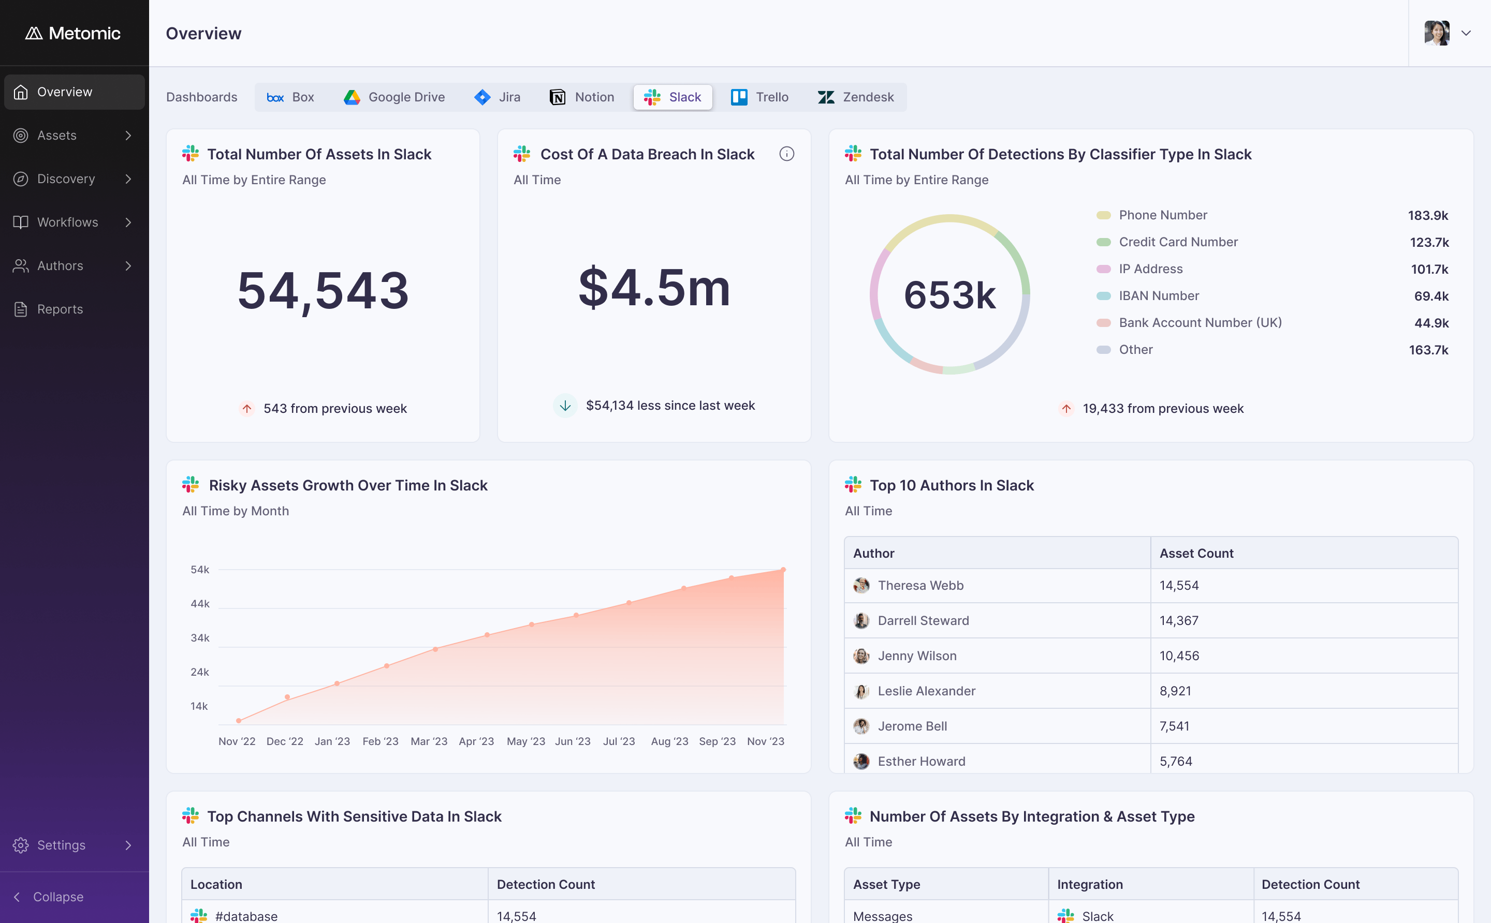Switch to the Zendesk dashboard tab
Screen dimensions: 1491x923
(x=855, y=97)
